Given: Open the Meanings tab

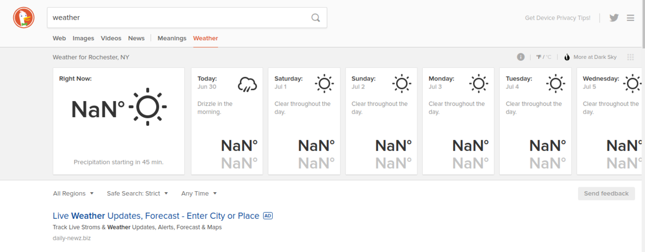Looking at the screenshot, I should coord(172,38).
